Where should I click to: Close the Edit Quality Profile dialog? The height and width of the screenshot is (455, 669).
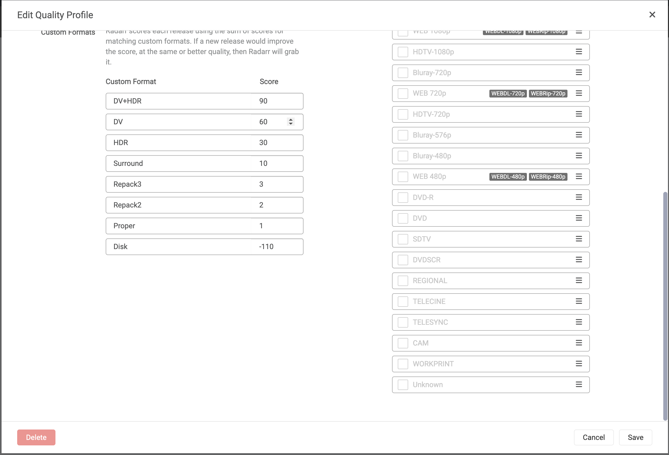pyautogui.click(x=652, y=15)
